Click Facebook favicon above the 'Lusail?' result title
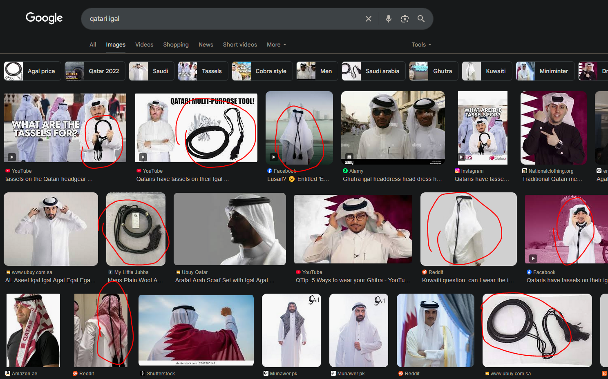The height and width of the screenshot is (379, 608). pos(270,171)
